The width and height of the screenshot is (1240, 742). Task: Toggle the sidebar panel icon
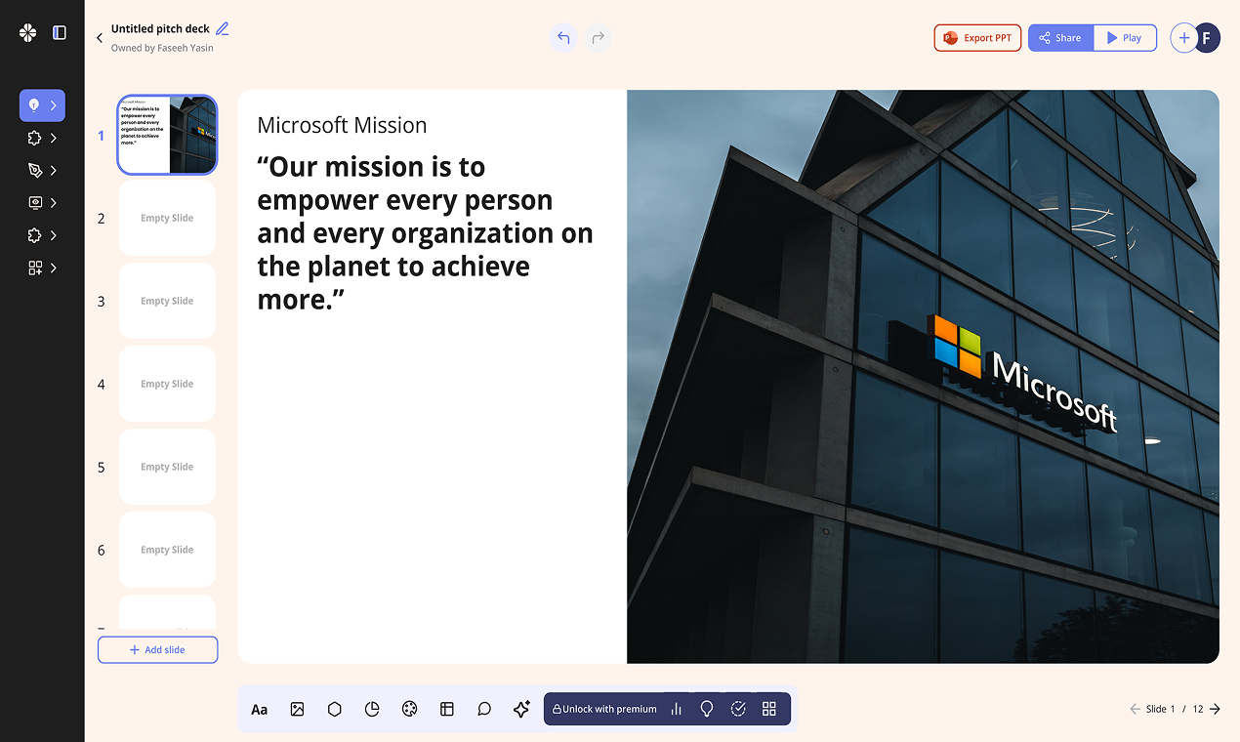tap(60, 32)
